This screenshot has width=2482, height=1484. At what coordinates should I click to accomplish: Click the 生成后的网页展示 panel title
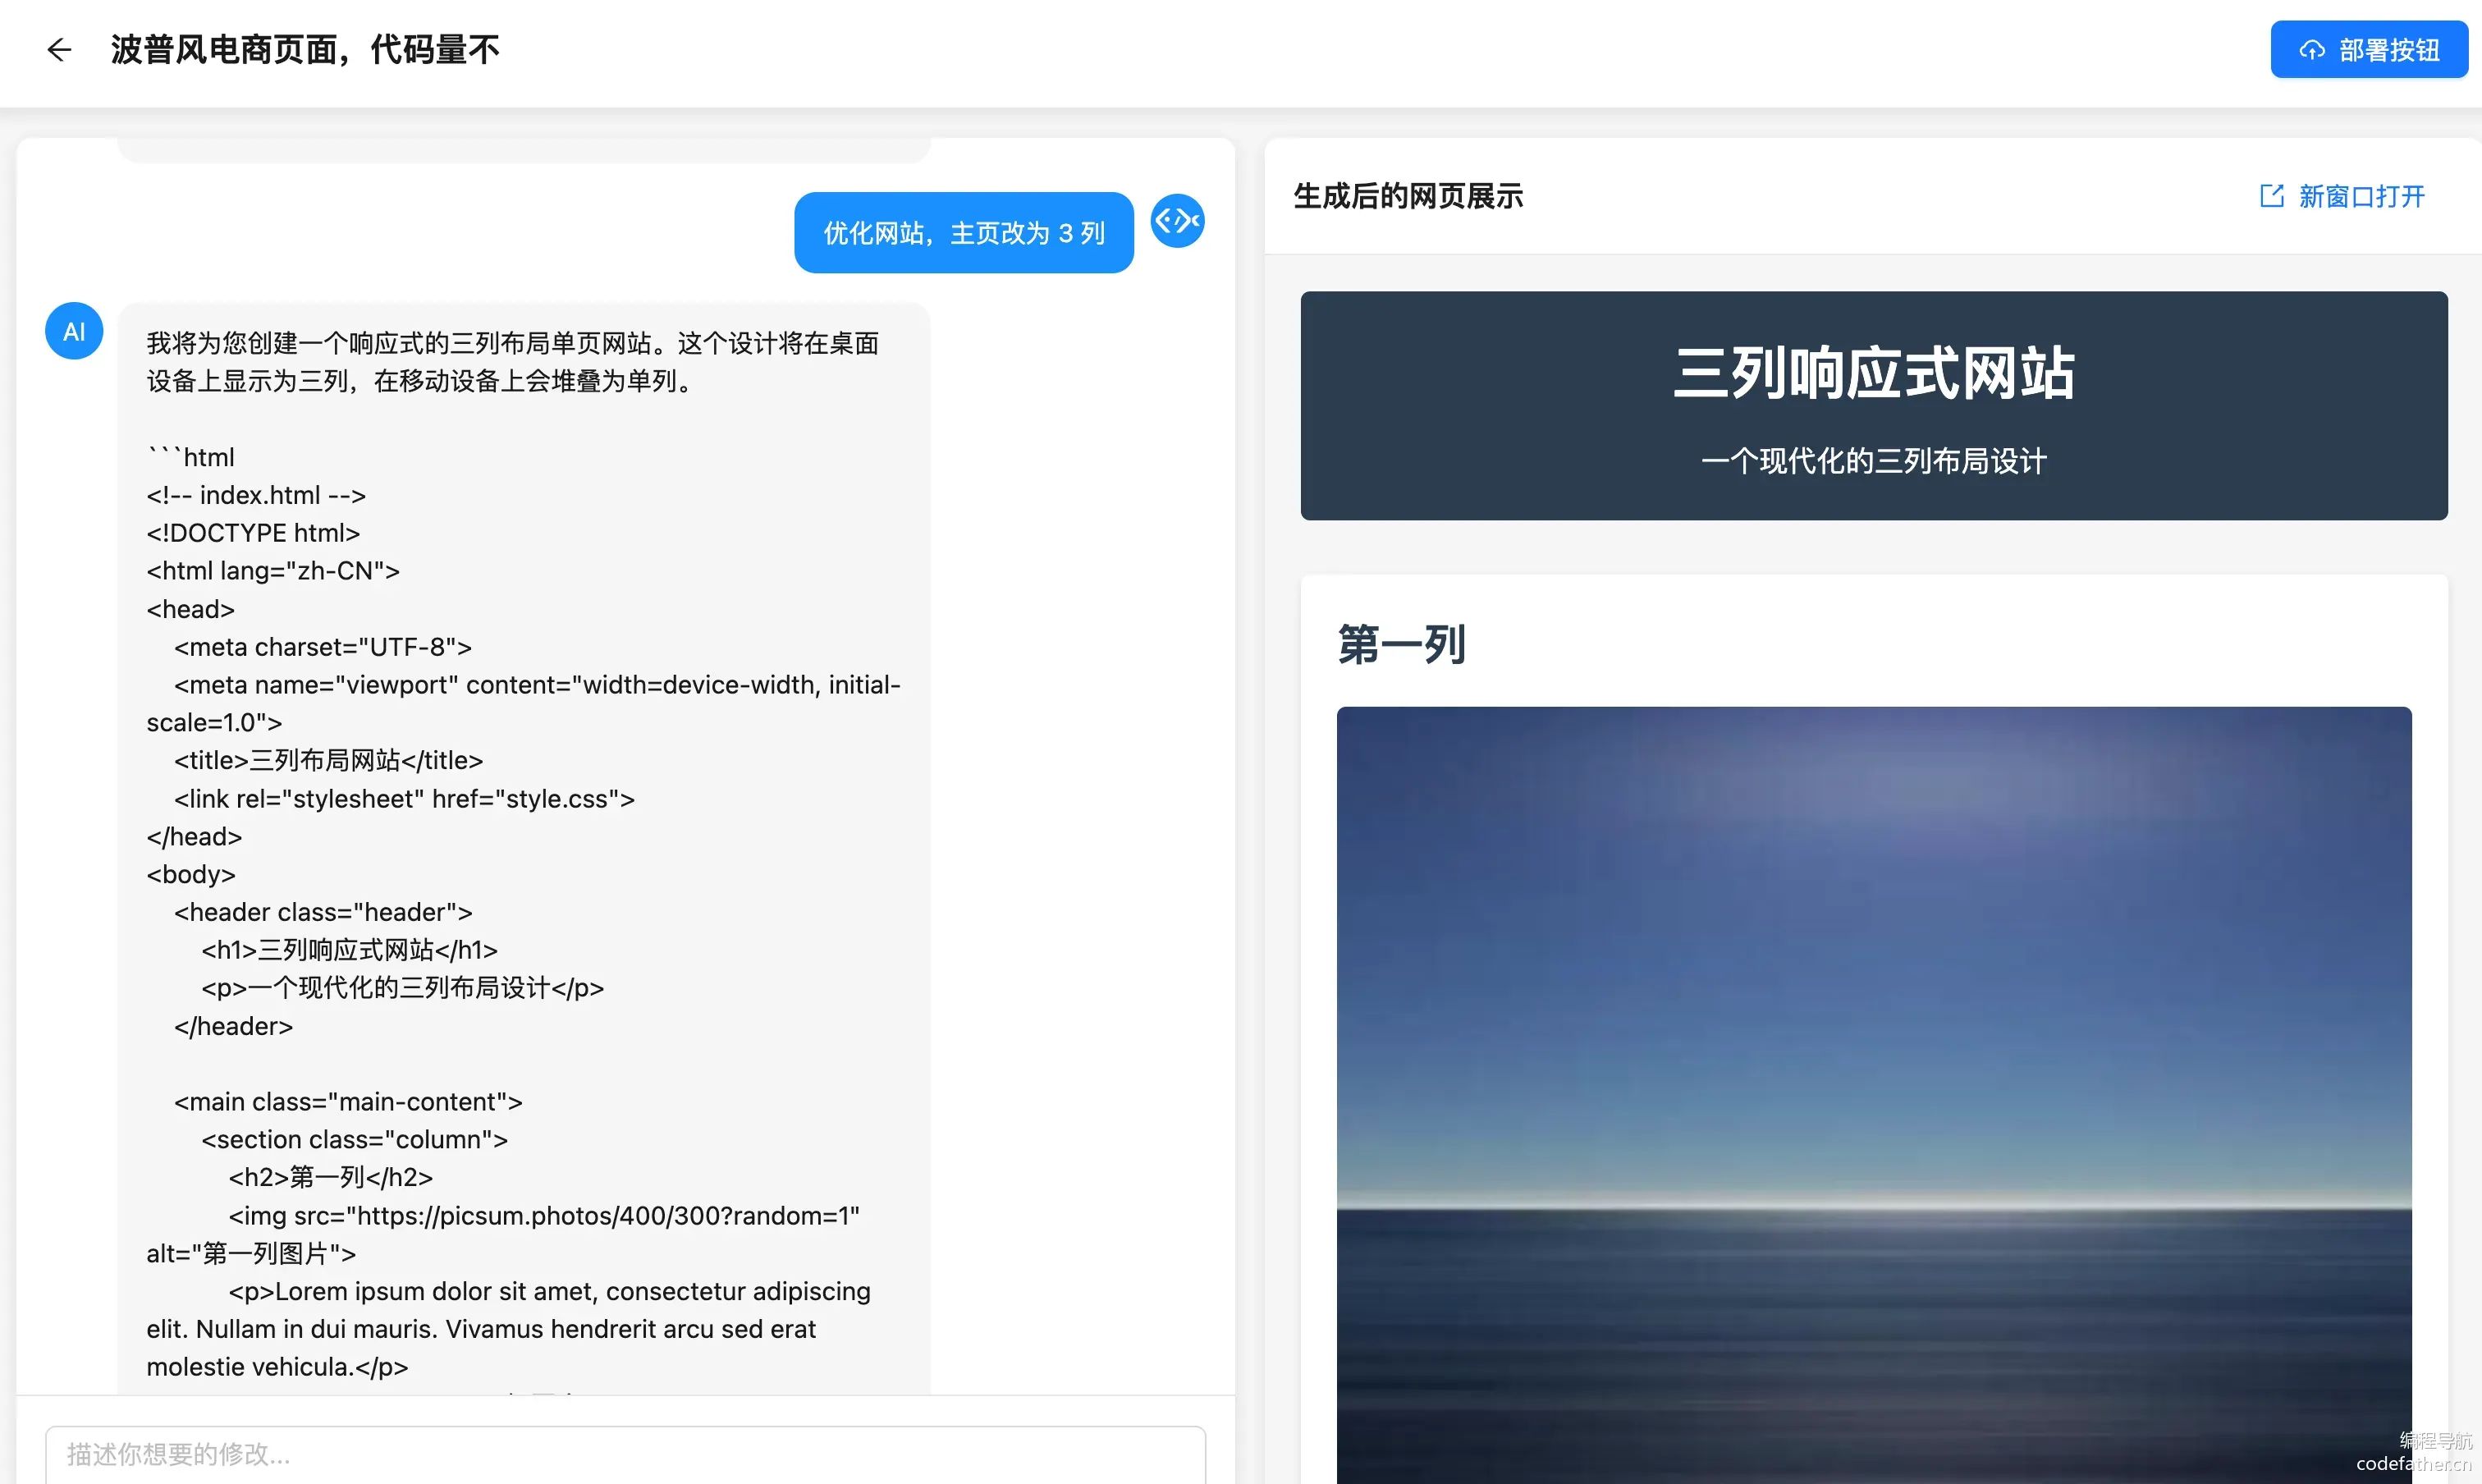(x=1408, y=196)
